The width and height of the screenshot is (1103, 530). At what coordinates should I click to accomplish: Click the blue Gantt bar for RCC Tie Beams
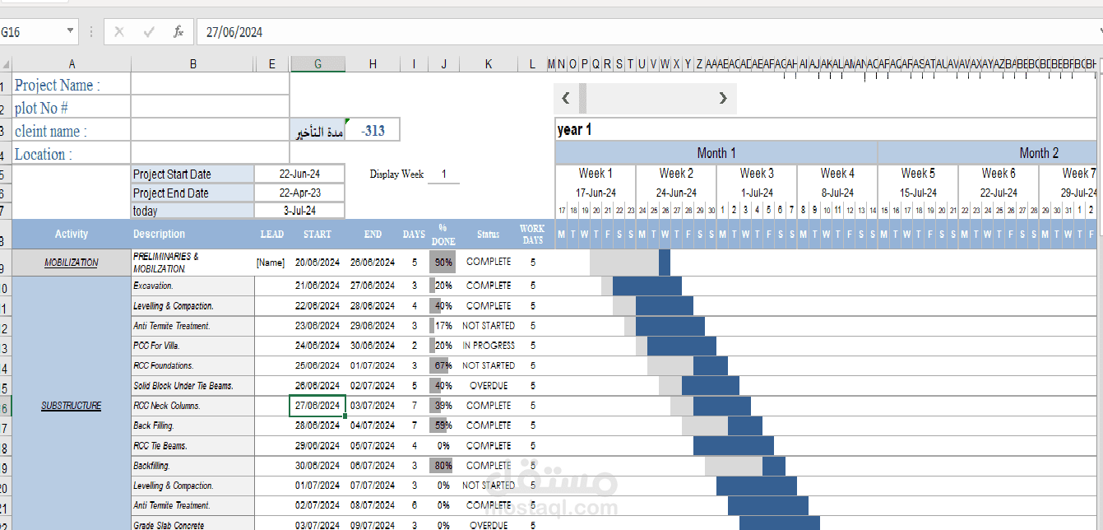[734, 445]
